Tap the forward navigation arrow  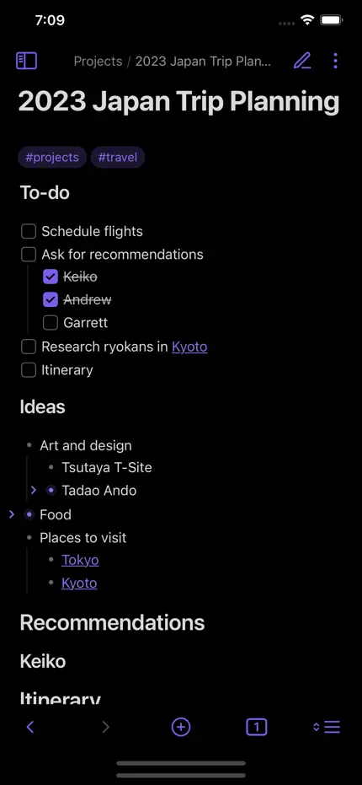coord(105,727)
